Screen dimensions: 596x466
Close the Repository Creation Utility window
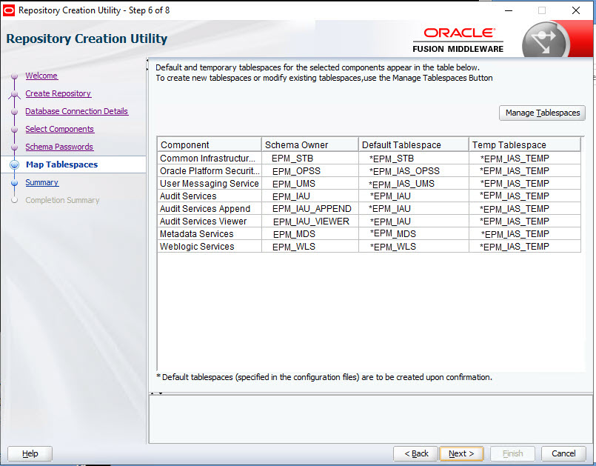[x=576, y=10]
